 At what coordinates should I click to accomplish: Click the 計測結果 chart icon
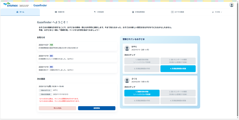pyautogui.click(x=95, y=12)
